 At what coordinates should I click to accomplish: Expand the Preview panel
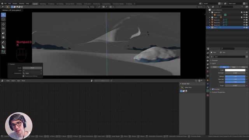214,61
